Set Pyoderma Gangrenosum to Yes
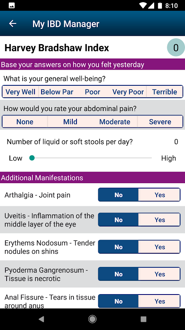Viewport: 185px width, 330px height. coord(160,274)
